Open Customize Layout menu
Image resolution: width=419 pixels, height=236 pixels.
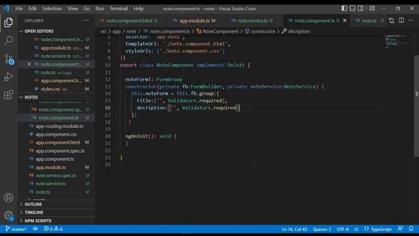pyautogui.click(x=373, y=9)
